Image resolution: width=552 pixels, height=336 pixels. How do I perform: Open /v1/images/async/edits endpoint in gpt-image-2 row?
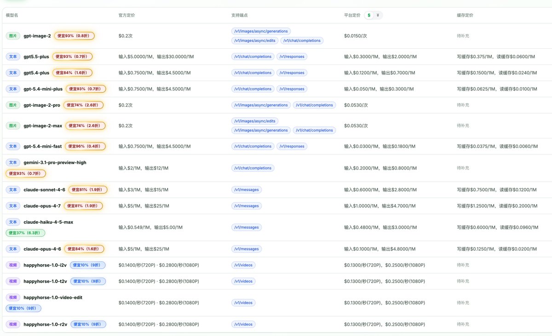coord(255,40)
